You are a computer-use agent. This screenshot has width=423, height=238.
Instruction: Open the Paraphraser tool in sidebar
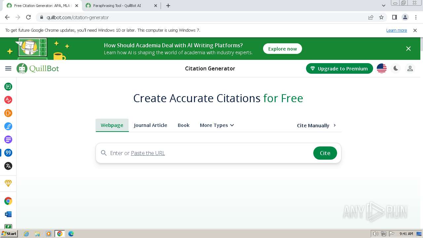coord(8,87)
